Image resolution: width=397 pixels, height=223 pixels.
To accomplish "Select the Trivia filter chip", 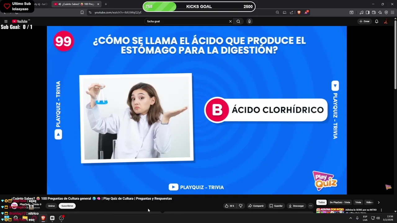I will (358, 202).
